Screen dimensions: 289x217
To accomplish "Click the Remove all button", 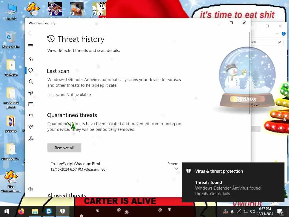I will pos(64,148).
